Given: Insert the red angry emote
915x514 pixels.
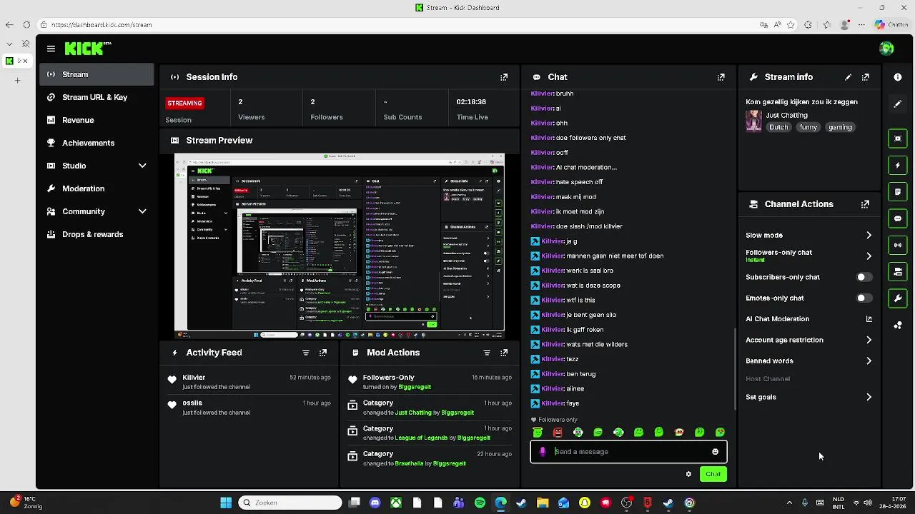Looking at the screenshot, I should (558, 432).
